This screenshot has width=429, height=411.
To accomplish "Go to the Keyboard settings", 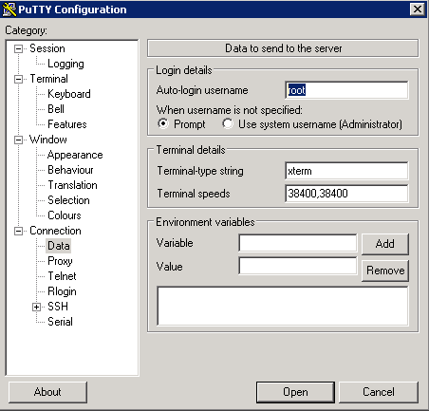I will pyautogui.click(x=69, y=94).
